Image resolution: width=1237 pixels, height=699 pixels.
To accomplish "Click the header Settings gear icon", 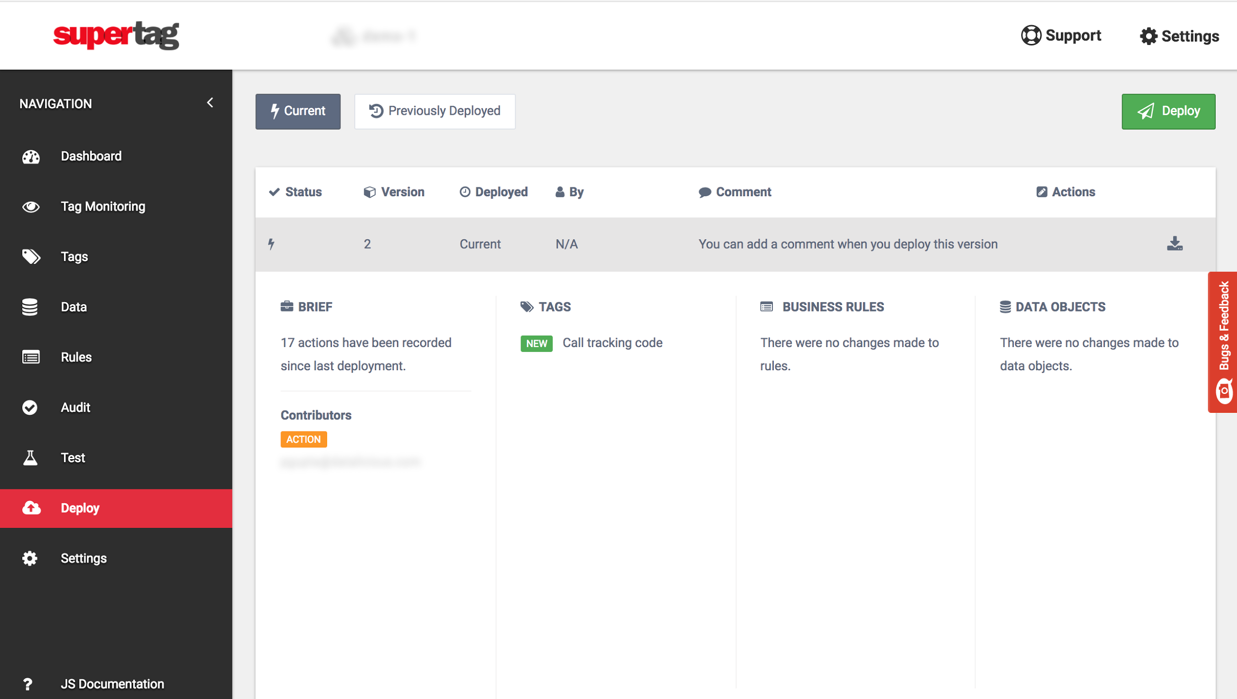I will pos(1148,36).
